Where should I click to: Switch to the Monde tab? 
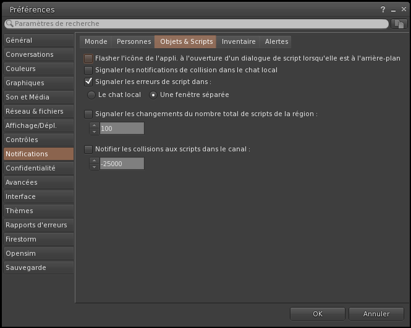pos(96,41)
